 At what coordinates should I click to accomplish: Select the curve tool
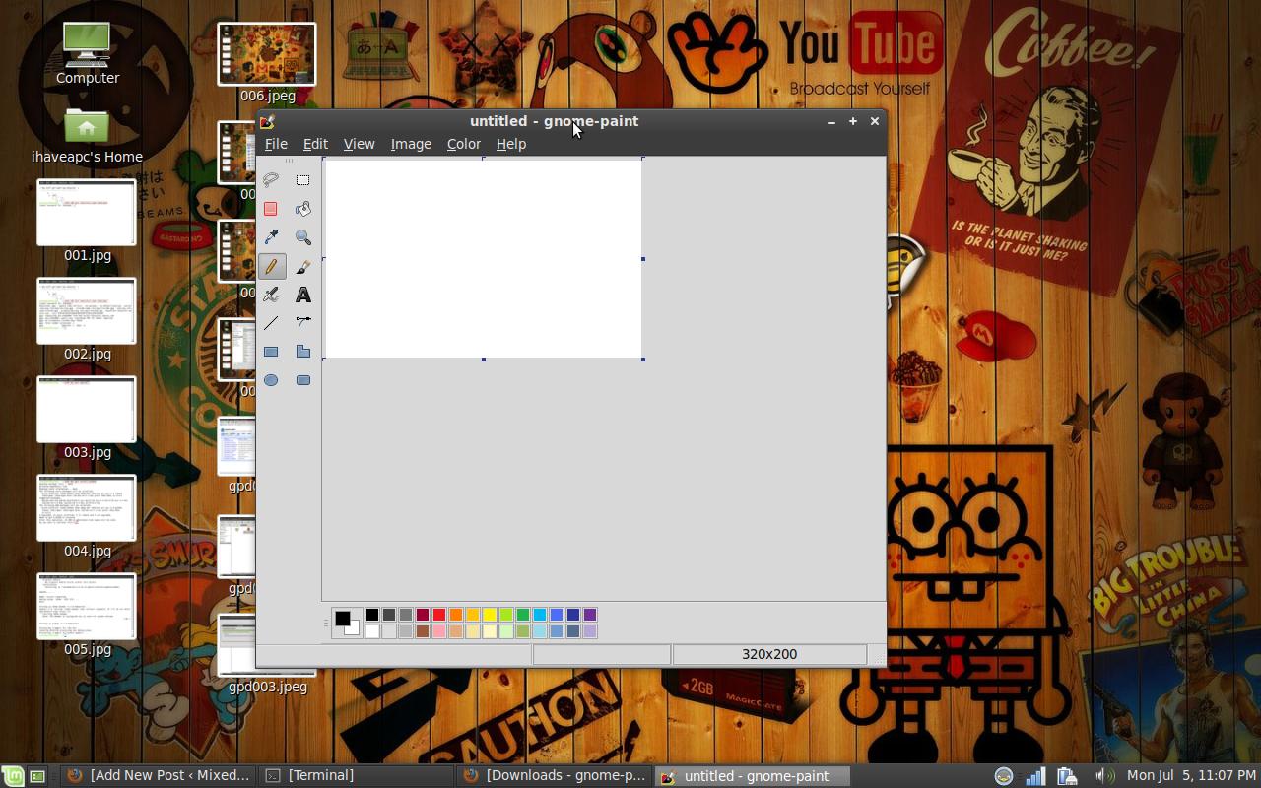pyautogui.click(x=303, y=323)
